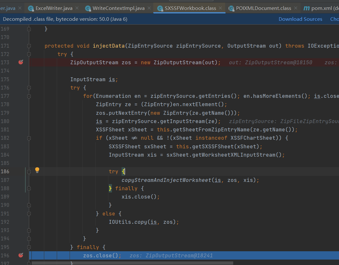The height and width of the screenshot is (265, 339).
Task: Click the red breakpoint icon on line 173
Action: (21, 62)
